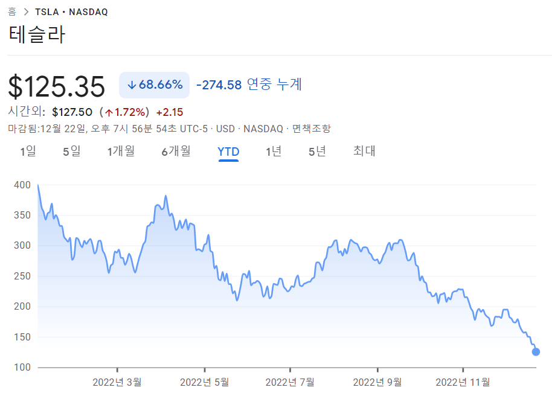Go to the 홈 breadcrumb link

coord(12,11)
